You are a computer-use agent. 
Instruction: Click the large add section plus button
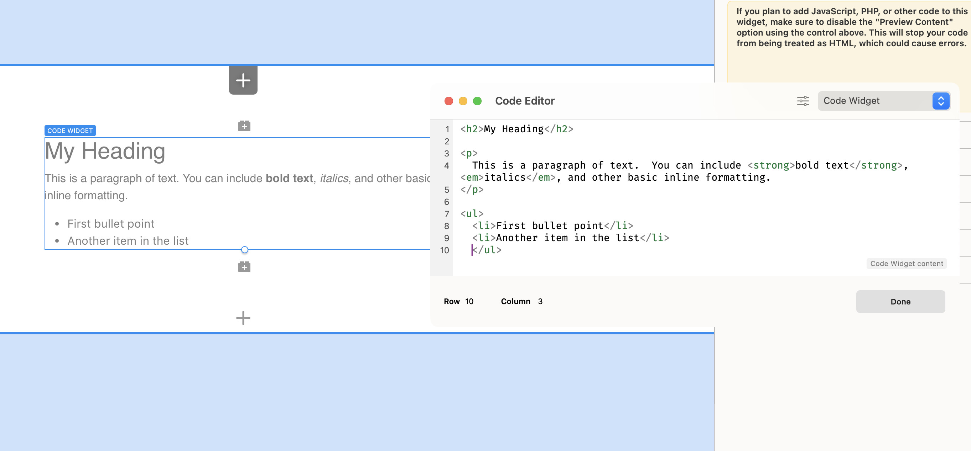[x=243, y=80]
